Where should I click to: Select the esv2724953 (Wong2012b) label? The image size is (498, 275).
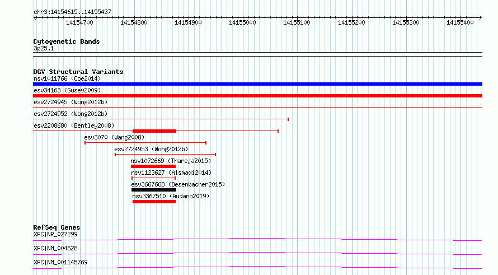click(x=151, y=149)
